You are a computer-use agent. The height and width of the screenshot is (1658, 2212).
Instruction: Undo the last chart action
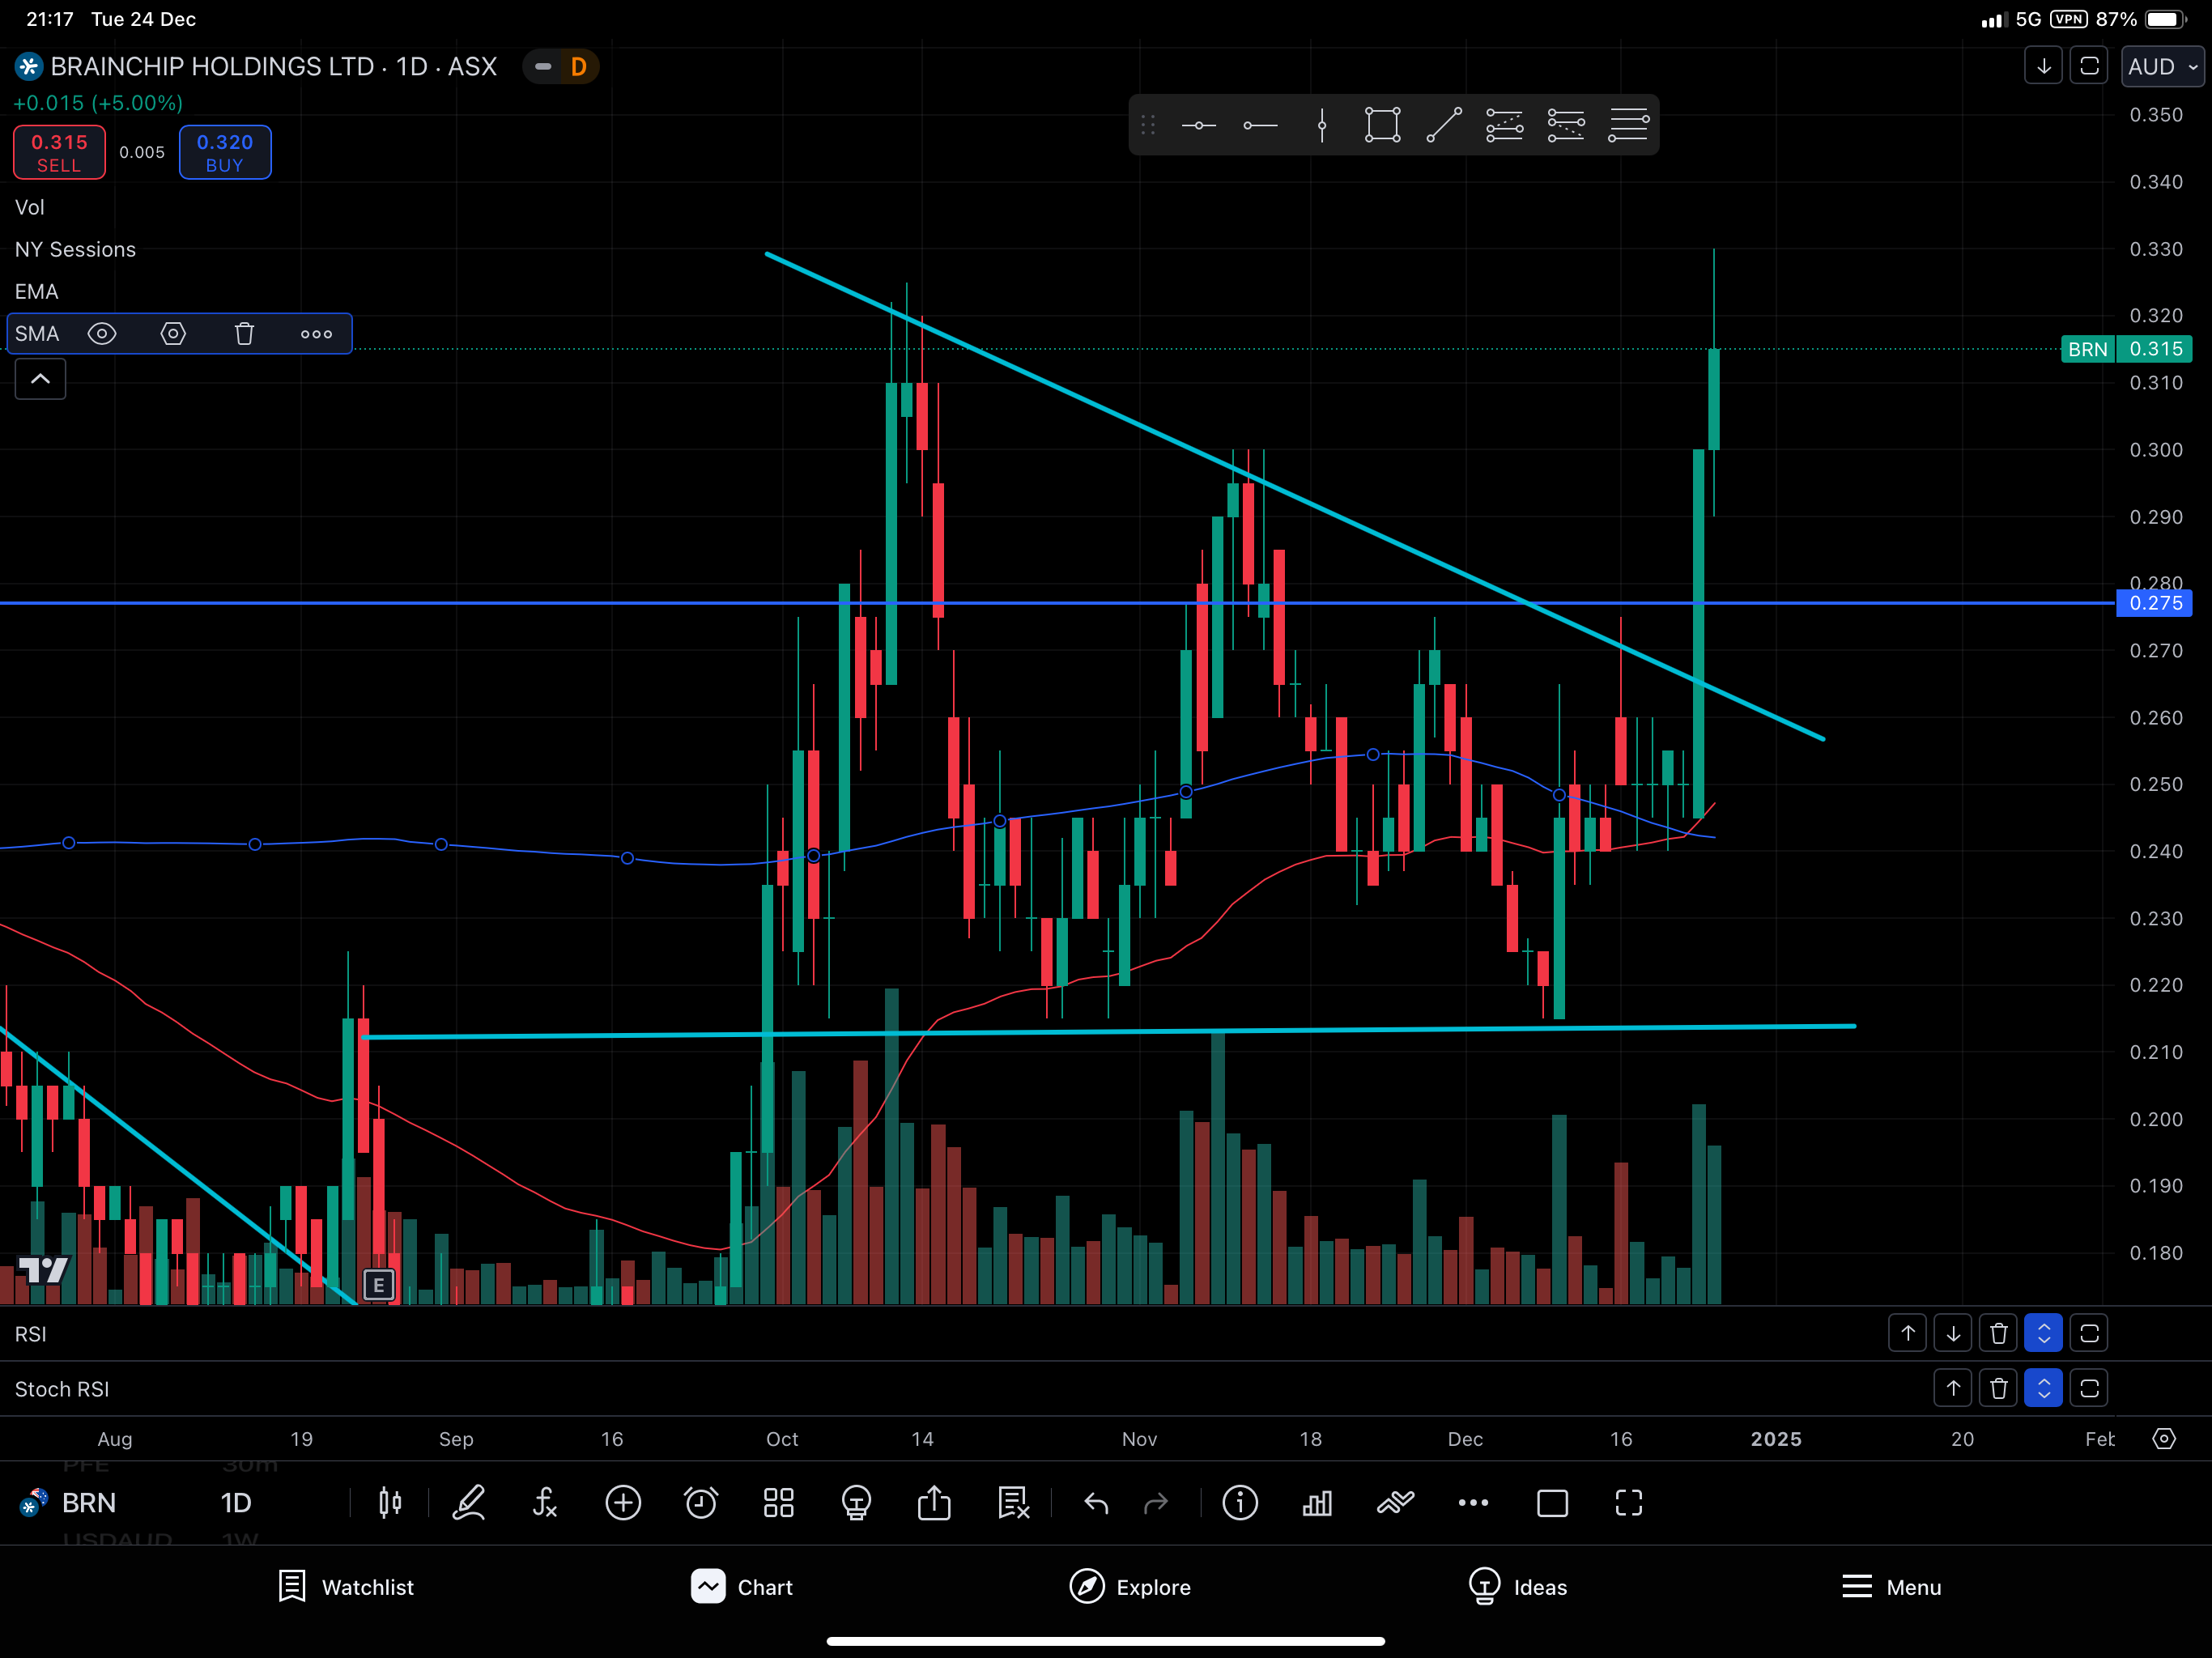click(x=1096, y=1503)
